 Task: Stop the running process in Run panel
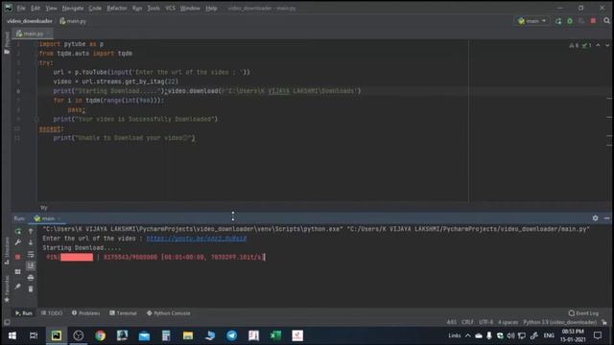pyautogui.click(x=18, y=257)
